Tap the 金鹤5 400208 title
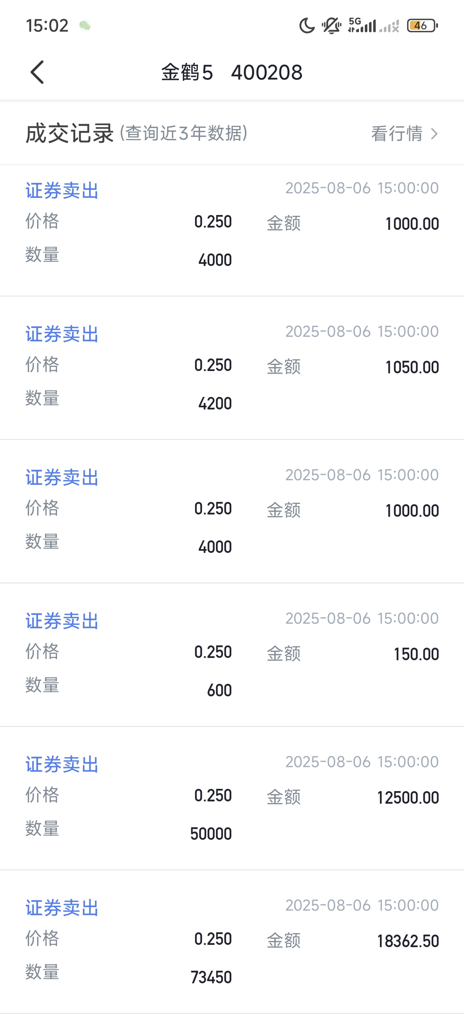Image resolution: width=464 pixels, height=1032 pixels. [x=232, y=73]
